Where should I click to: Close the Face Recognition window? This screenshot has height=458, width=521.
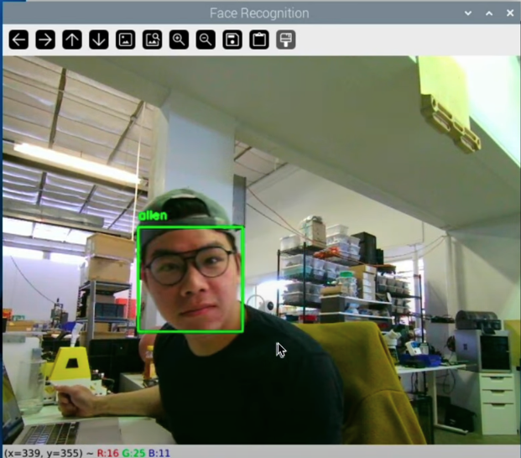pyautogui.click(x=510, y=13)
